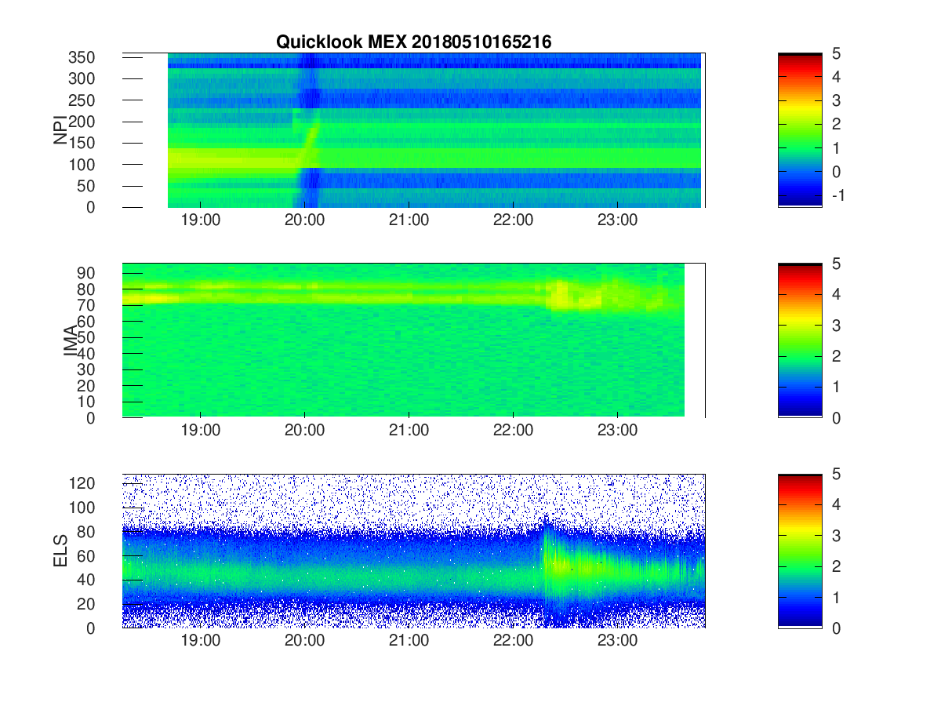Click the 19:00 label under IMA plot
Image resolution: width=941 pixels, height=706 pixels.
click(x=200, y=431)
